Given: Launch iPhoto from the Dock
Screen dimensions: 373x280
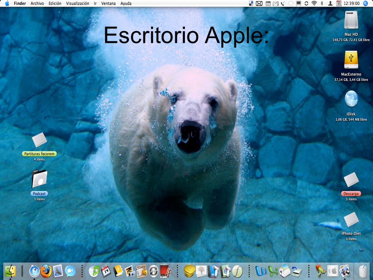Looking at the screenshot, I should pyautogui.click(x=130, y=271).
